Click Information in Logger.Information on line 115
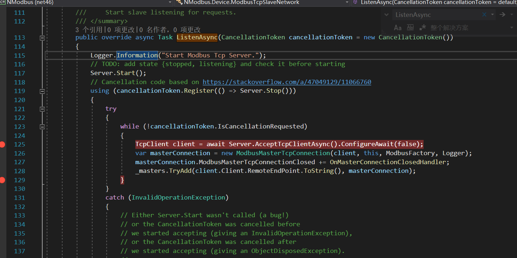 coord(137,55)
